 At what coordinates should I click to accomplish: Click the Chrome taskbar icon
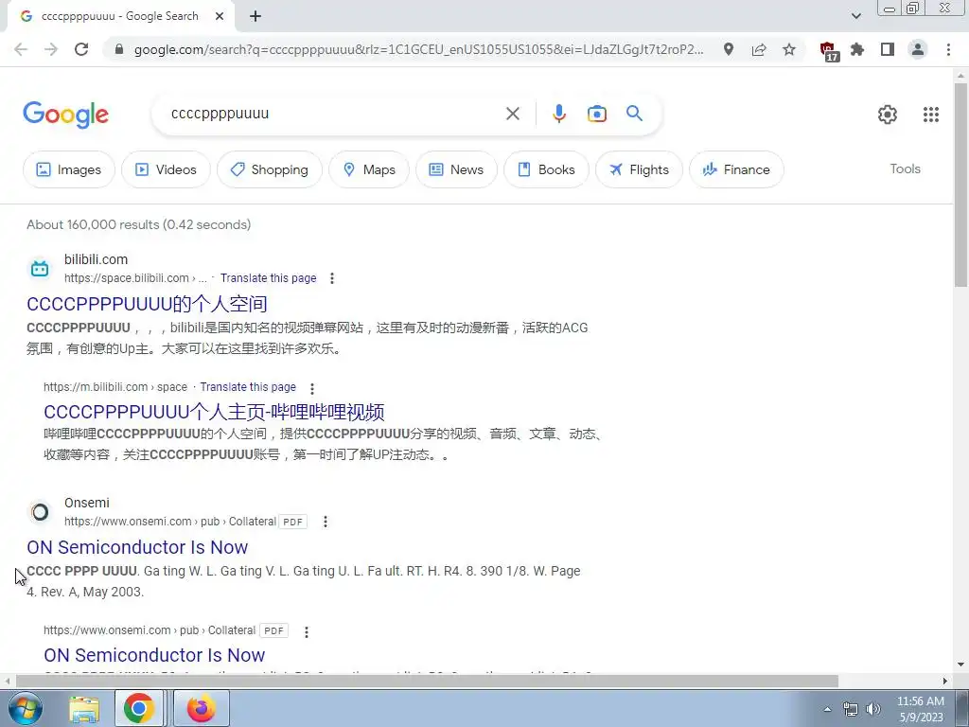pos(139,708)
